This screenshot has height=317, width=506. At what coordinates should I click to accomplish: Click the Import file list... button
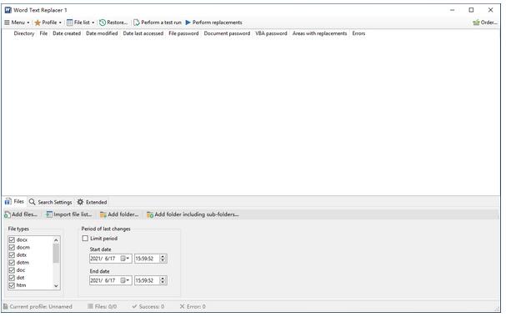point(69,214)
